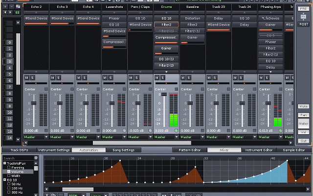313x196 pixels.
Task: Toggle the Volume automation checkbox
Action: tap(9, 171)
